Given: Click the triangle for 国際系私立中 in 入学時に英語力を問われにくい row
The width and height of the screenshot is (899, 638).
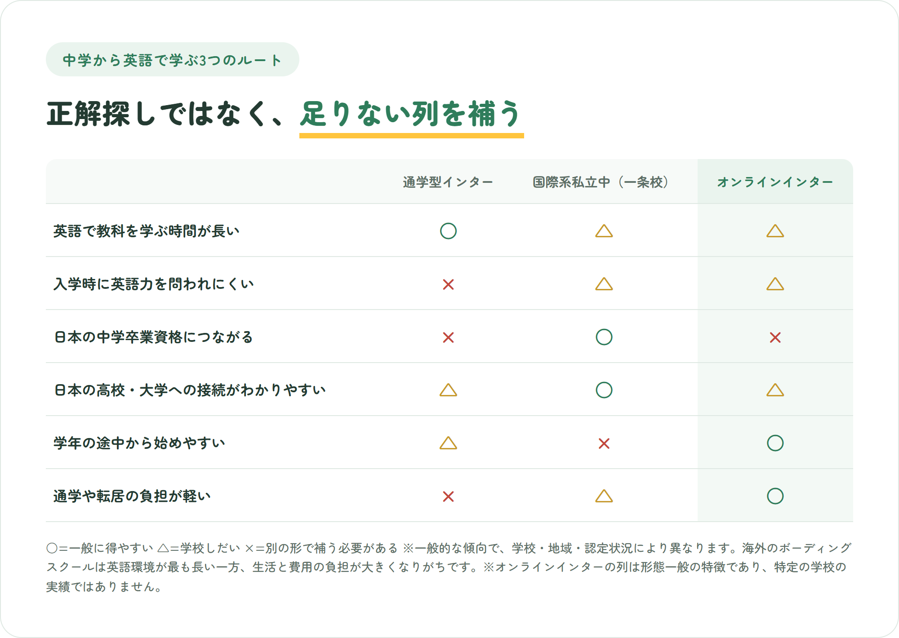Looking at the screenshot, I should 604,284.
